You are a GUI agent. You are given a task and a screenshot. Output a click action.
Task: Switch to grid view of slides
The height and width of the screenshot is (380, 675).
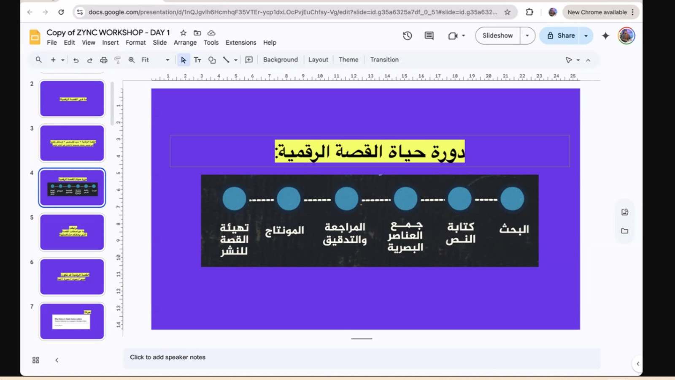pos(36,360)
